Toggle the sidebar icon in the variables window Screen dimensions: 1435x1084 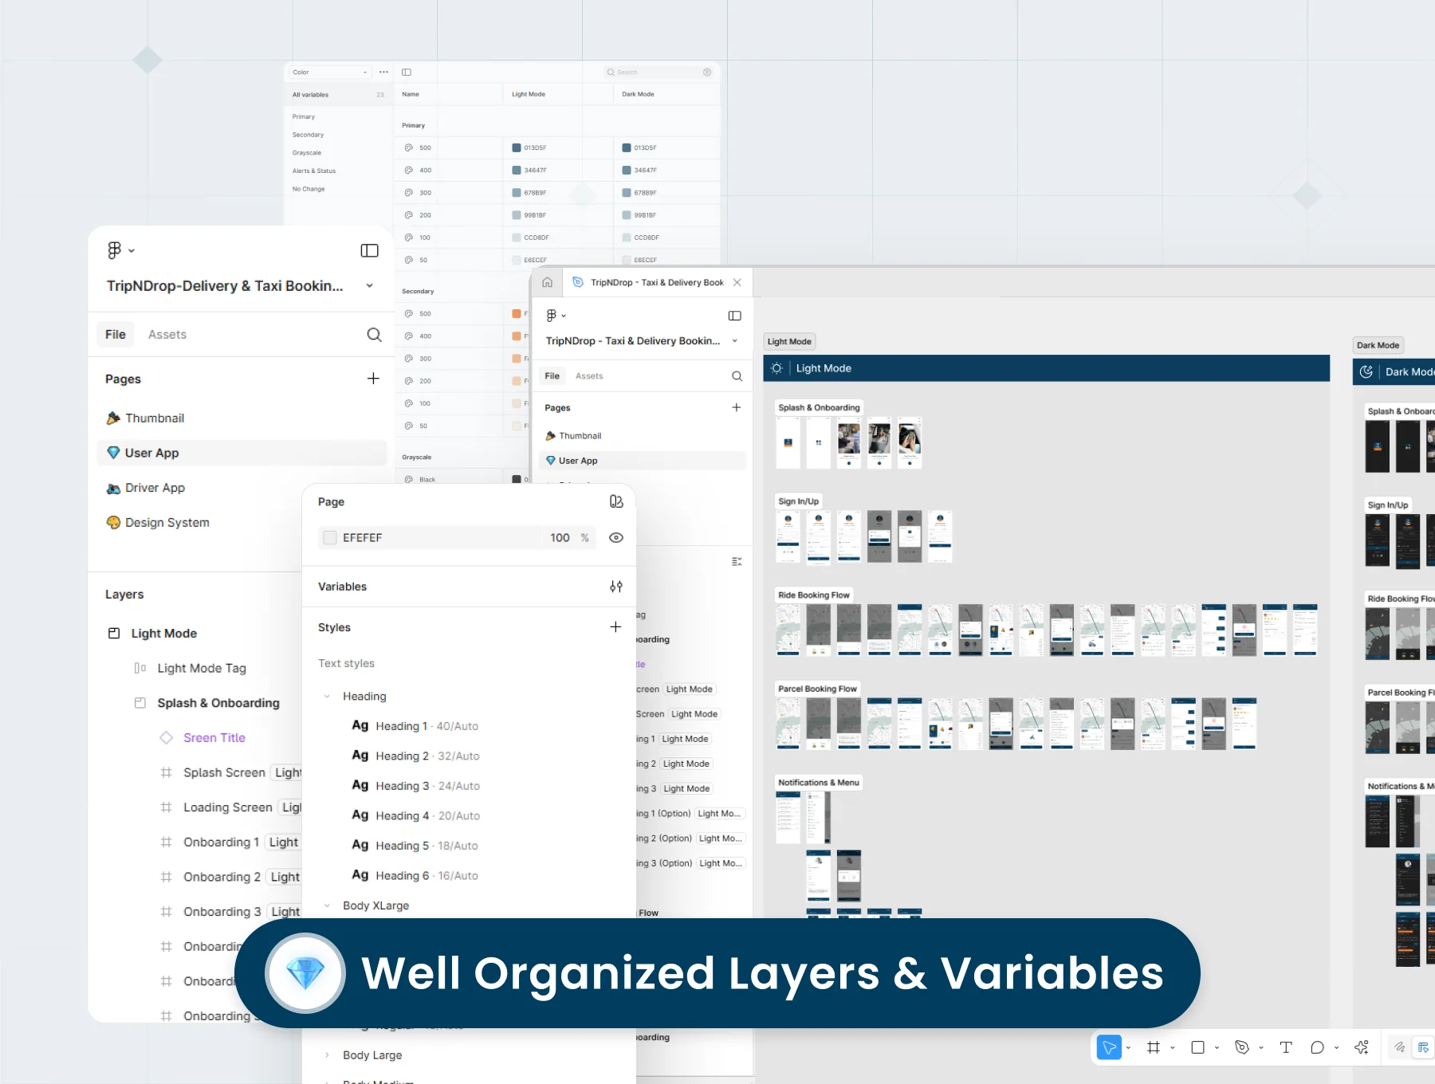pos(407,72)
